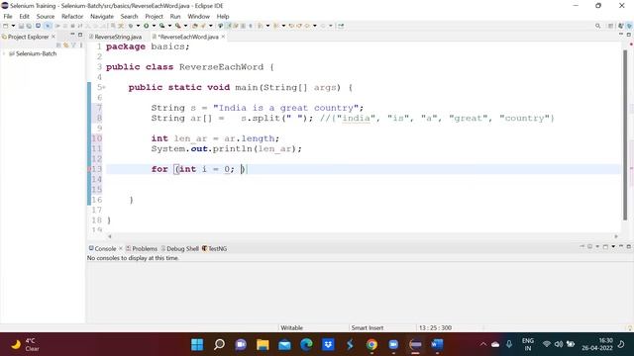
Task: Show hidden system tray icons
Action: point(482,344)
